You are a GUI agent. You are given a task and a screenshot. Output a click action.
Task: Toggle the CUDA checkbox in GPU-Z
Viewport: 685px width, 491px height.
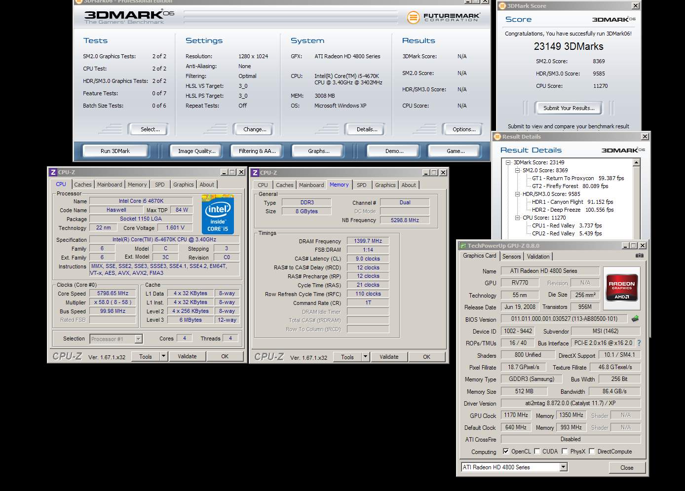(x=537, y=451)
